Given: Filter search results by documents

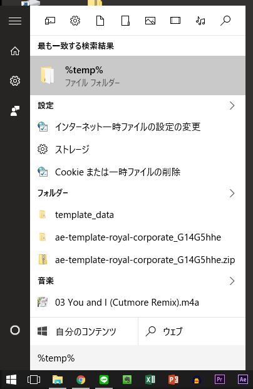Looking at the screenshot, I should [100, 21].
